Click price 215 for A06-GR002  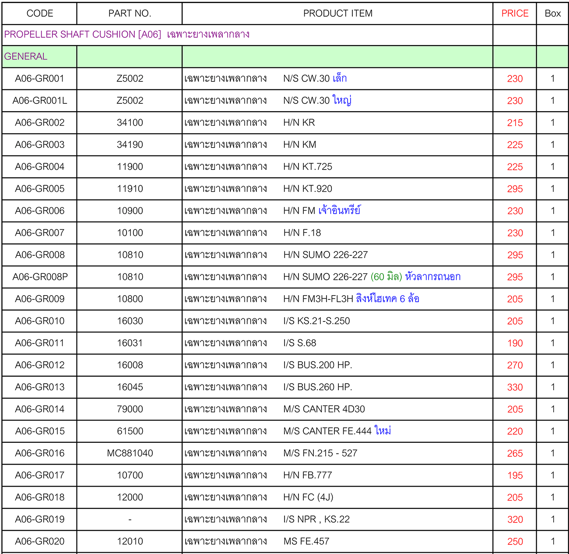click(x=515, y=123)
